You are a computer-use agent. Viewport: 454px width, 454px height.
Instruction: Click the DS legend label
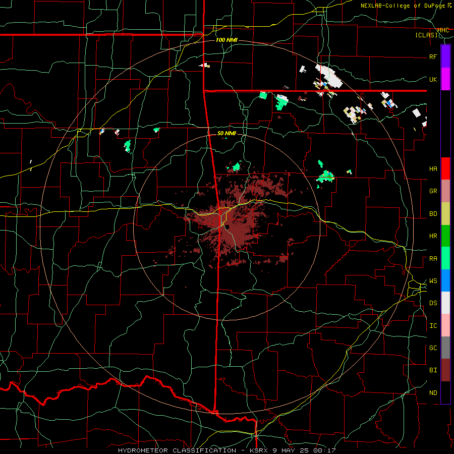433,303
